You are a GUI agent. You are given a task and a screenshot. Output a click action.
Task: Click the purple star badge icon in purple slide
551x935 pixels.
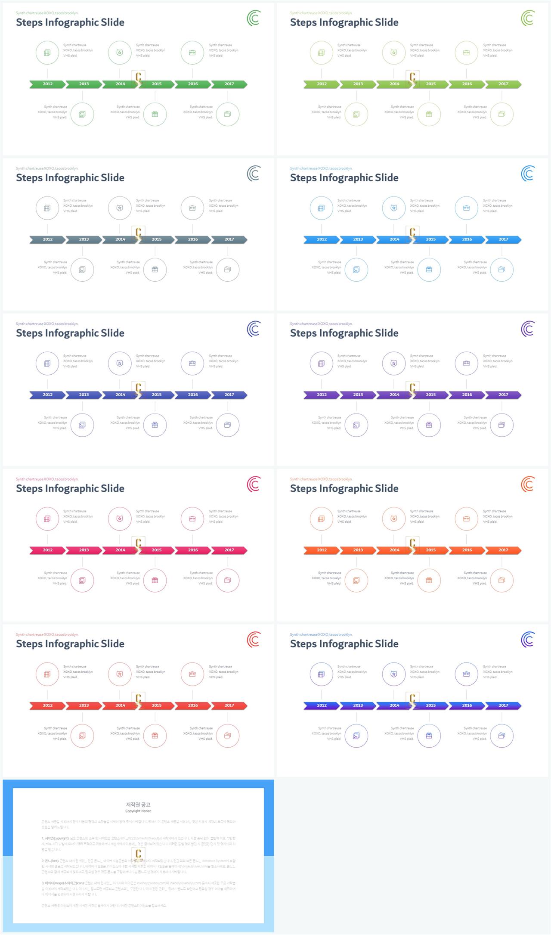coord(394,363)
